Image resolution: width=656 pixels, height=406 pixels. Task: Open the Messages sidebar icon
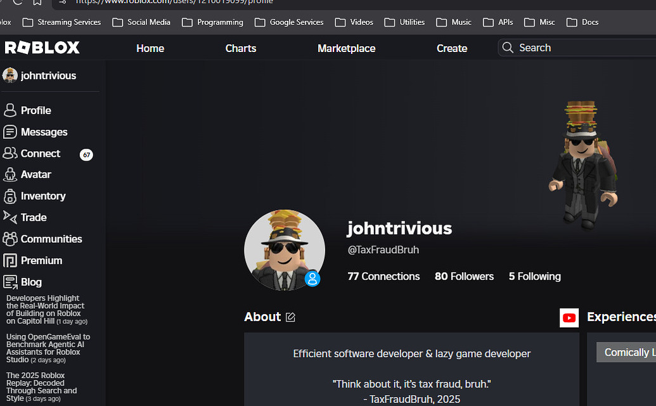[10, 132]
